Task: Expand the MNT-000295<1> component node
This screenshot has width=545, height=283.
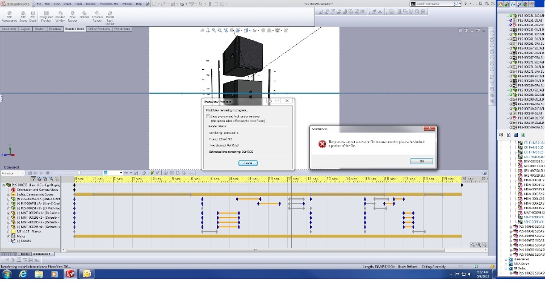Action: point(9,213)
